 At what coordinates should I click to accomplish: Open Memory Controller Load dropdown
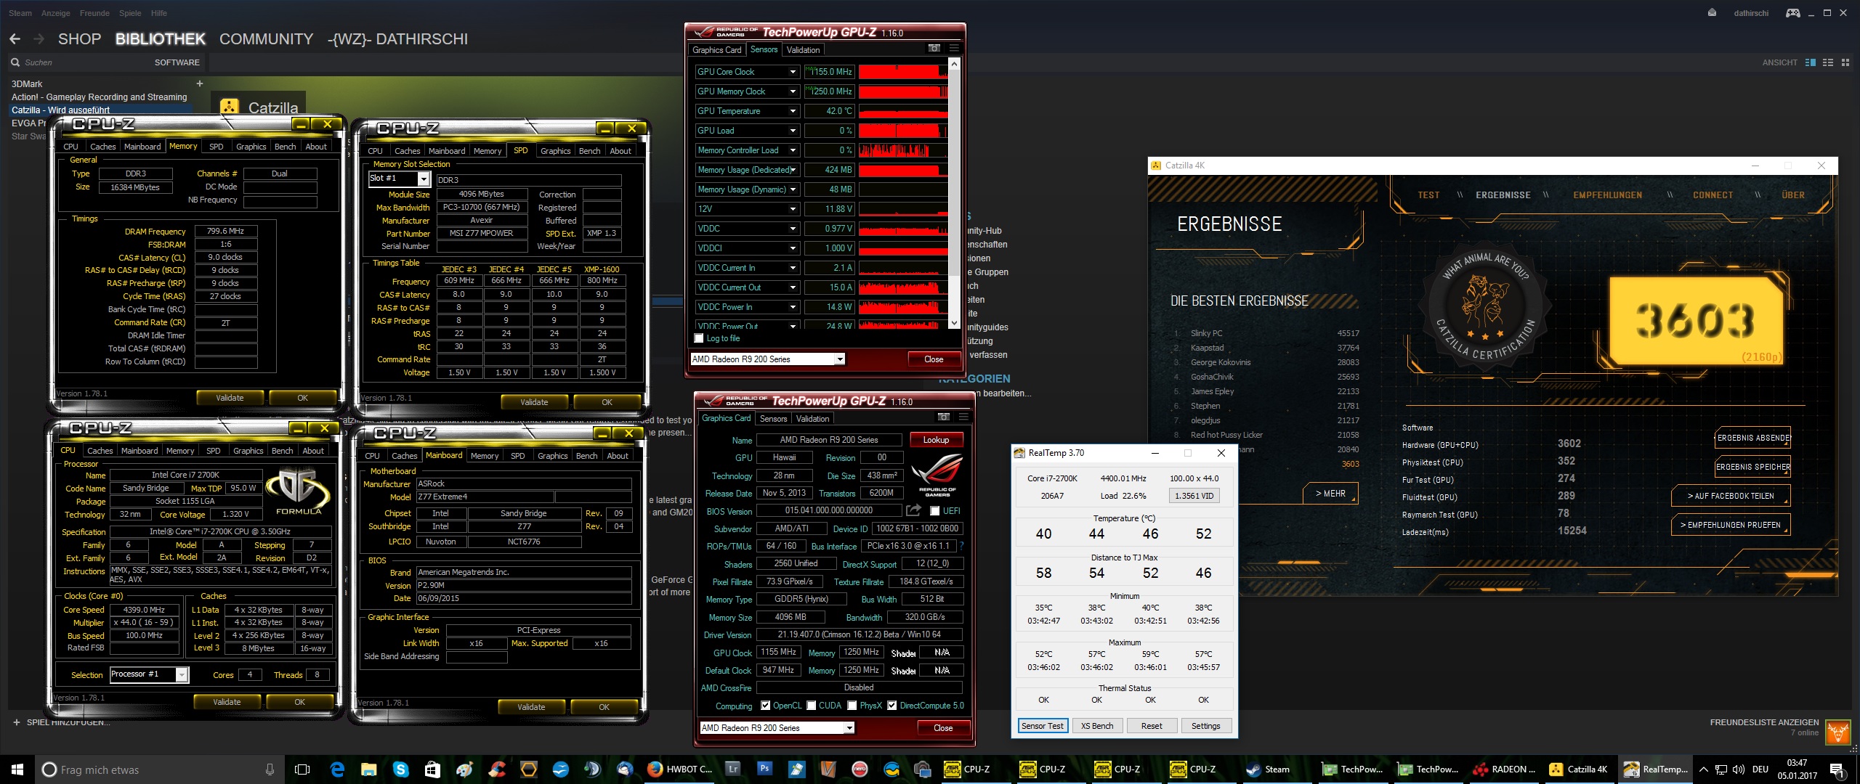click(x=793, y=150)
